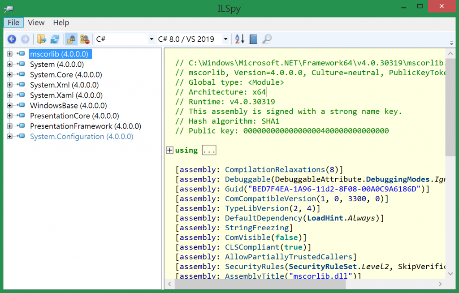Click the Debuggable attribute link

[x=247, y=179]
